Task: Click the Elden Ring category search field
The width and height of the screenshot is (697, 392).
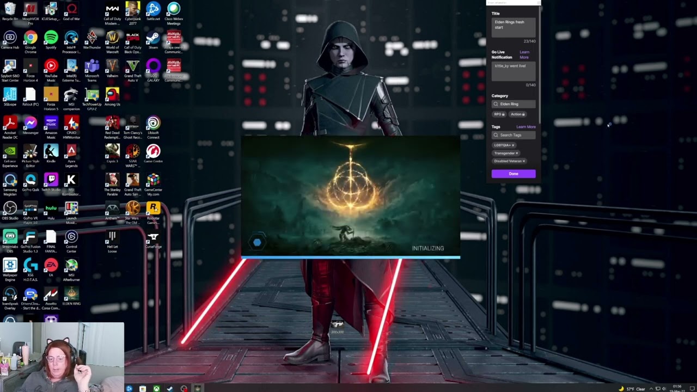Action: [513, 104]
